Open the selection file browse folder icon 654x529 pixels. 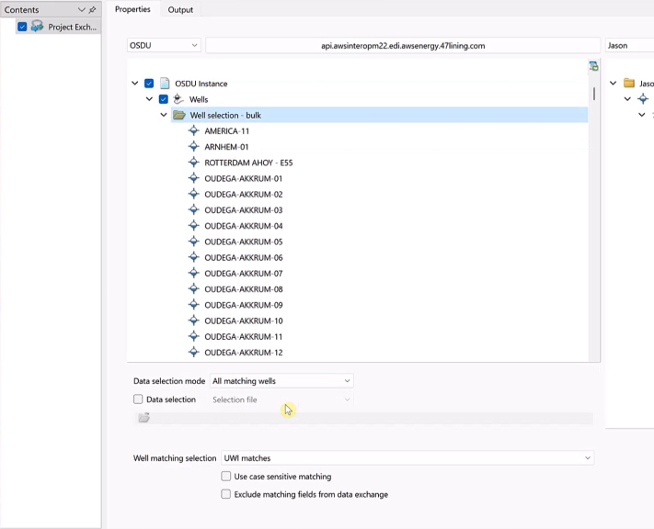coord(143,418)
